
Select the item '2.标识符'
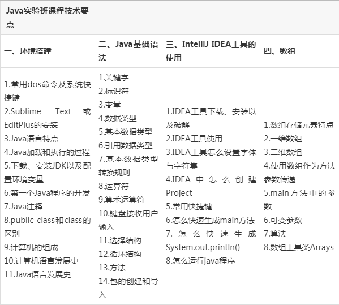click(x=114, y=91)
